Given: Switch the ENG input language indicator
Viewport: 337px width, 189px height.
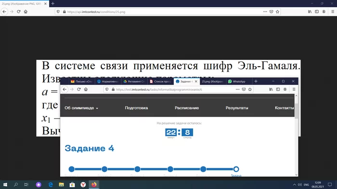Looking at the screenshot, I should point(306,185).
